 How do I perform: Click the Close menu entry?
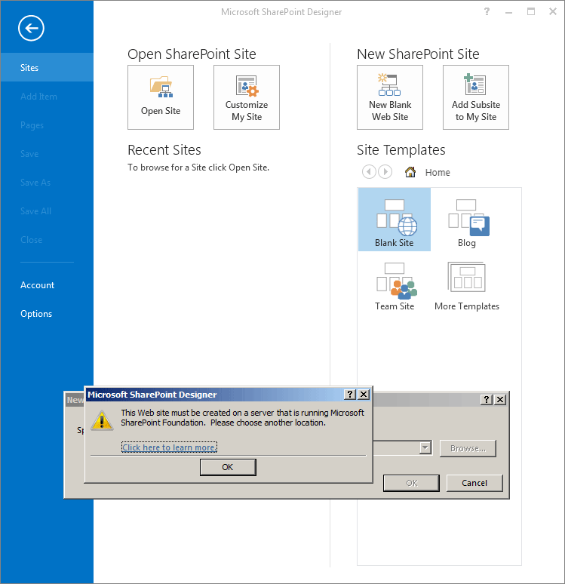[x=31, y=240]
